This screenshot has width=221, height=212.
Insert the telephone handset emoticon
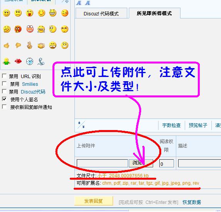41,62
